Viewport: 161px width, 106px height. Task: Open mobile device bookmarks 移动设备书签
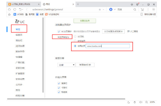148,14
